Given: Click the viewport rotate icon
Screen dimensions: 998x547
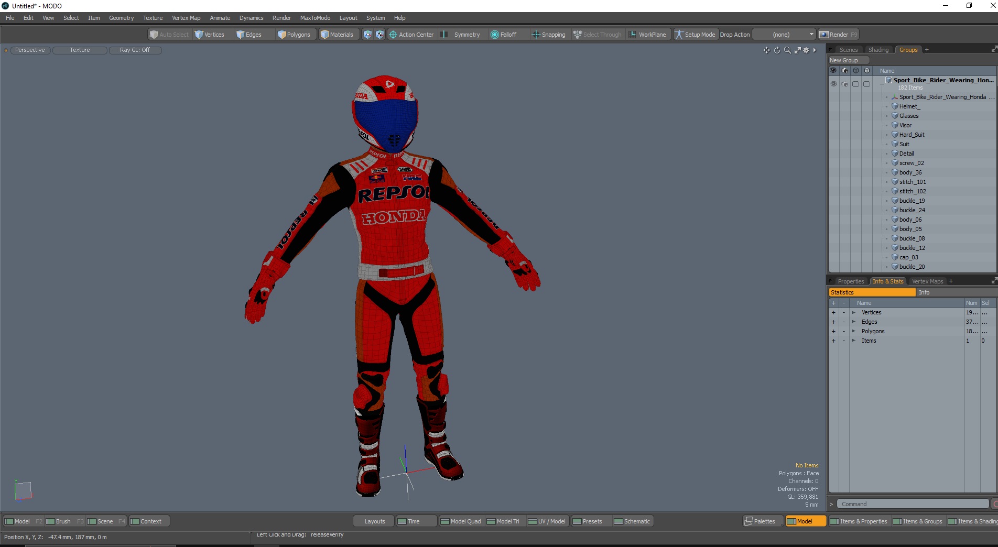Looking at the screenshot, I should (777, 50).
